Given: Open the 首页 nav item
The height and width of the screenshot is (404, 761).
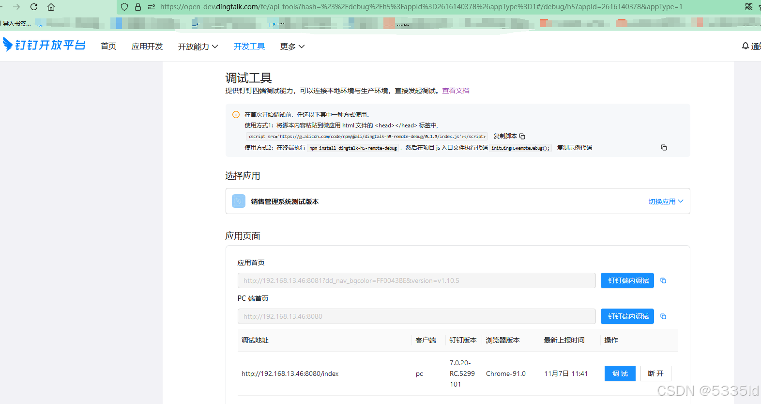Looking at the screenshot, I should coord(108,47).
